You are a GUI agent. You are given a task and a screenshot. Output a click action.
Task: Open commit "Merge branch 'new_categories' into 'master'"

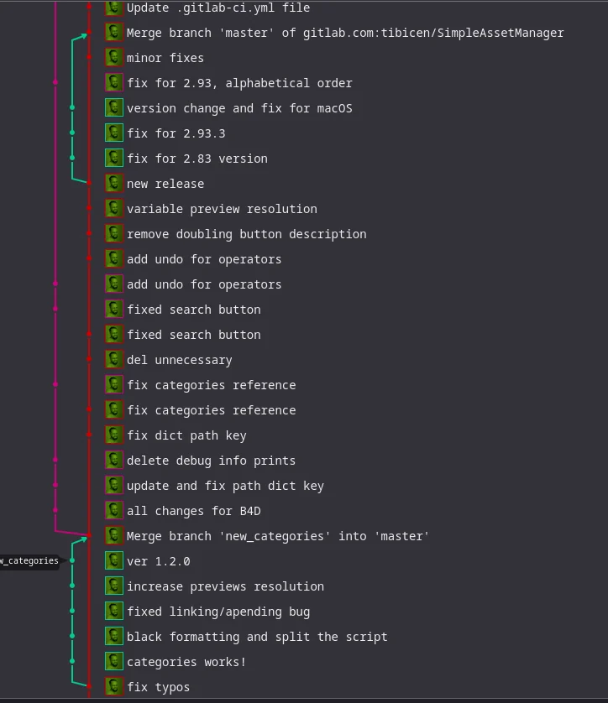point(278,536)
